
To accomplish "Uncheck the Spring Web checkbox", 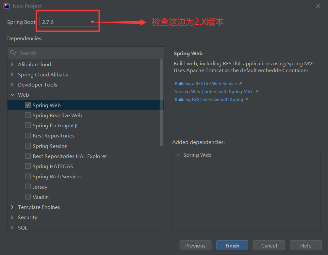I will tap(28, 105).
